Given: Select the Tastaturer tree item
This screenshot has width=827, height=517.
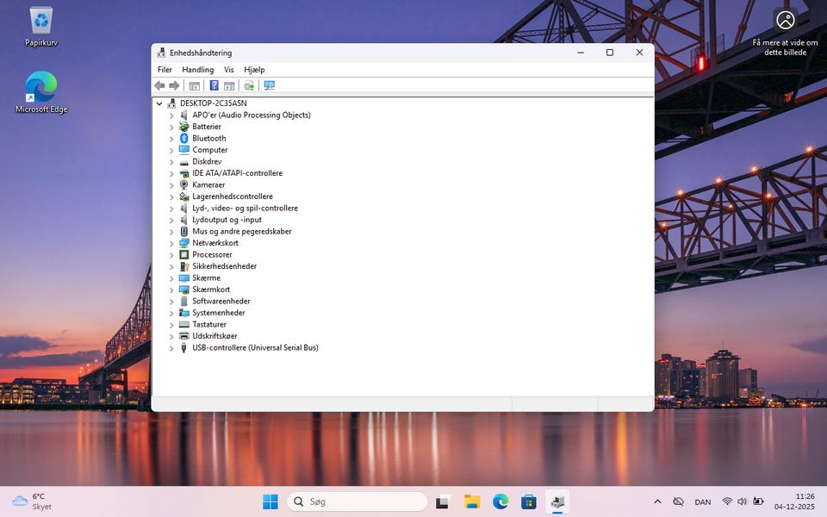Looking at the screenshot, I should coord(209,325).
